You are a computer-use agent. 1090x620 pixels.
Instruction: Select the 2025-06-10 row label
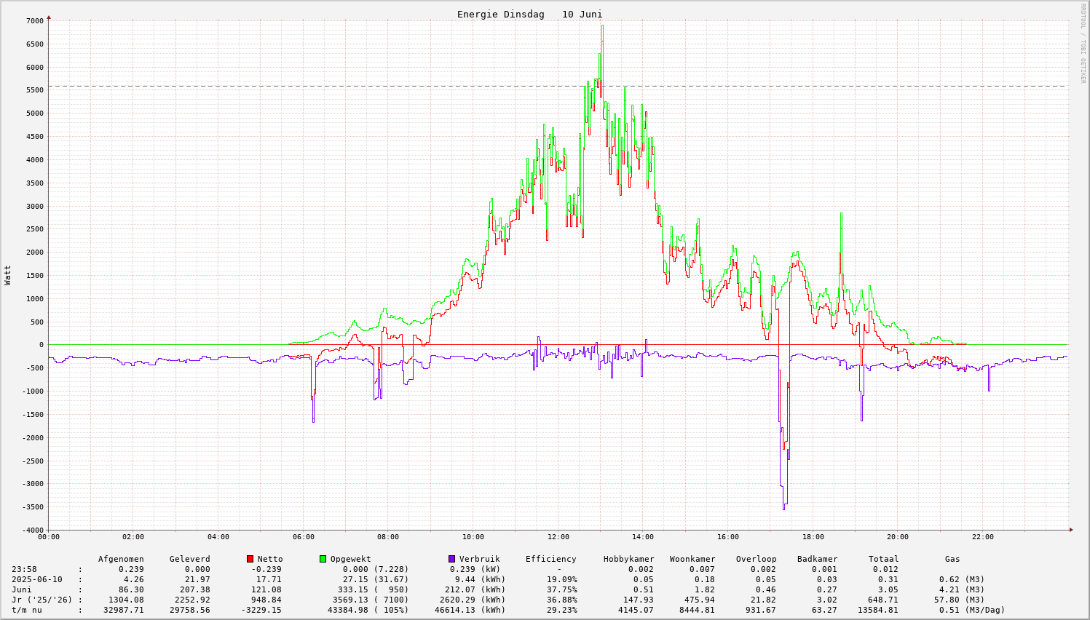37,579
